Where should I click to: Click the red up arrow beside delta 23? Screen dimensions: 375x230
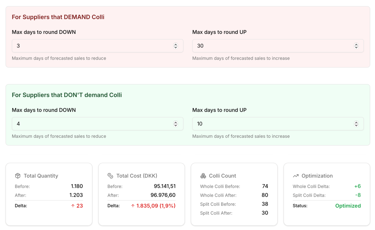(73, 206)
